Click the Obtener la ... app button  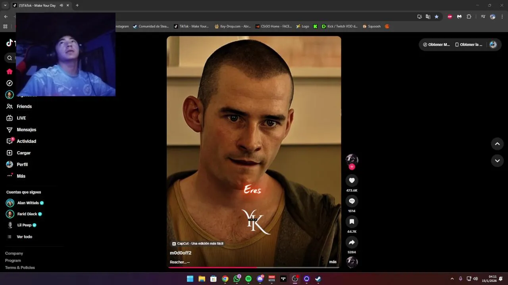pos(469,45)
